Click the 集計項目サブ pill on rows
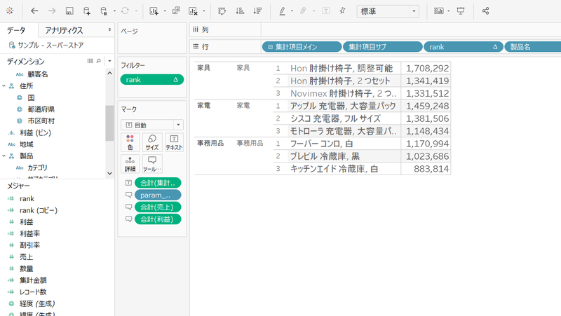Viewport: 561px width, 316px height. click(x=382, y=47)
